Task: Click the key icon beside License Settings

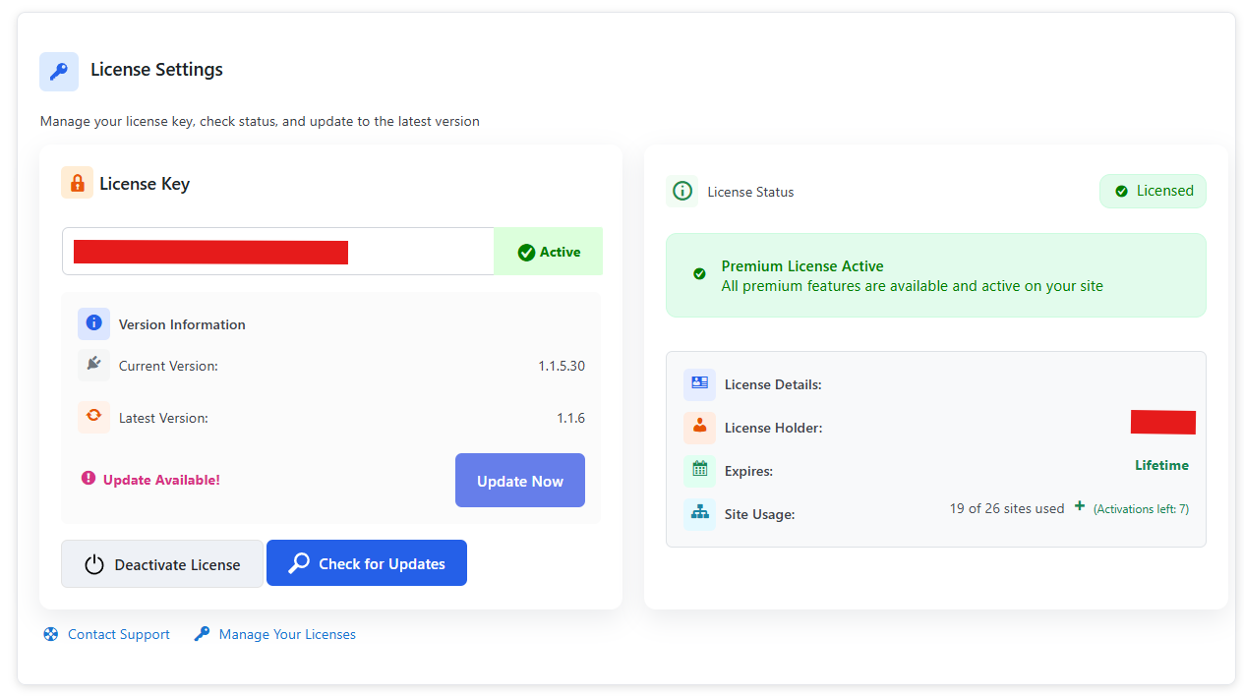Action: click(59, 72)
